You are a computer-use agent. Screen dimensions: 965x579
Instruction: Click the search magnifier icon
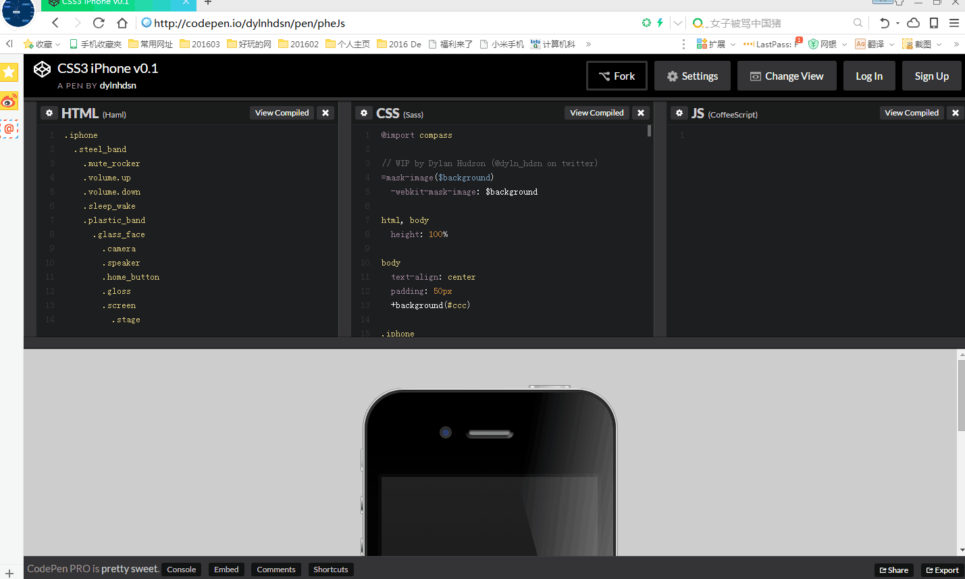click(x=858, y=23)
